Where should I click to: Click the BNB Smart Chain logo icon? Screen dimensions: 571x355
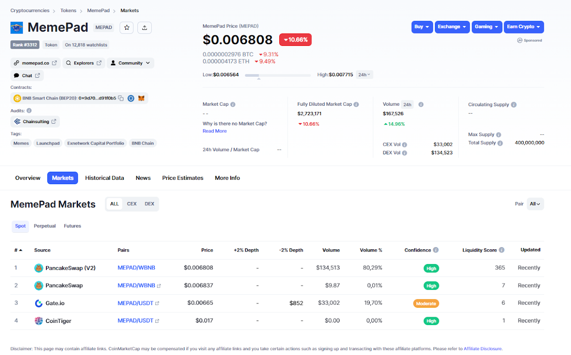[x=17, y=98]
